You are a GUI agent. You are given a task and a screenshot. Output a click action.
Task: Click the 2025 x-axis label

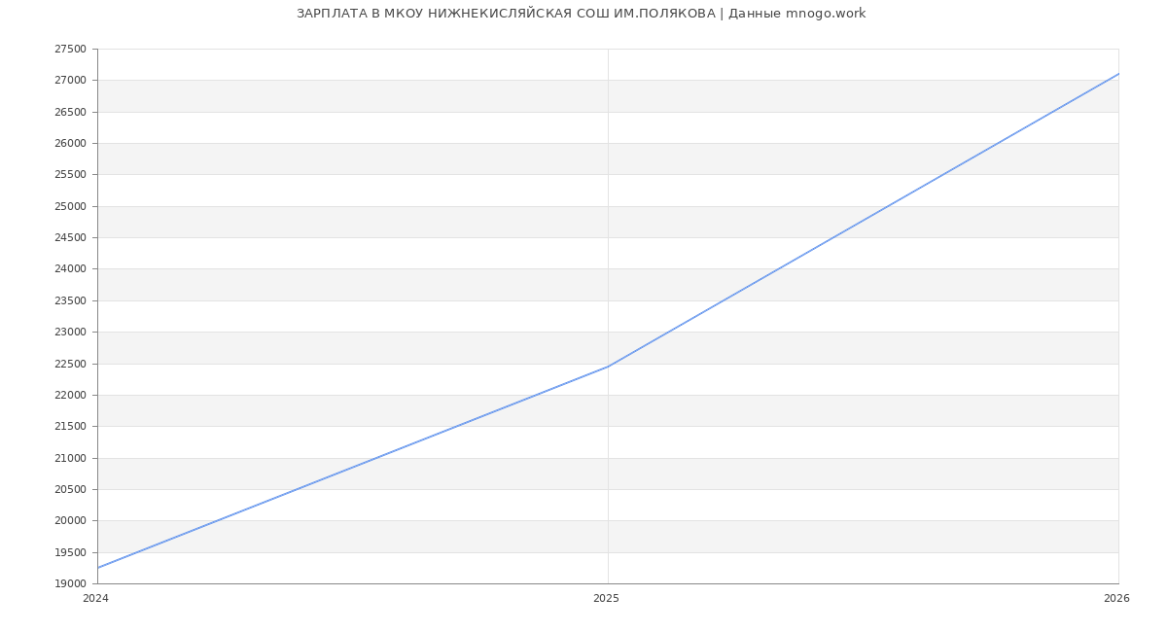pos(606,599)
